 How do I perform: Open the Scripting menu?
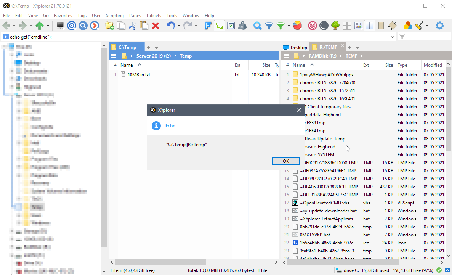[115, 16]
